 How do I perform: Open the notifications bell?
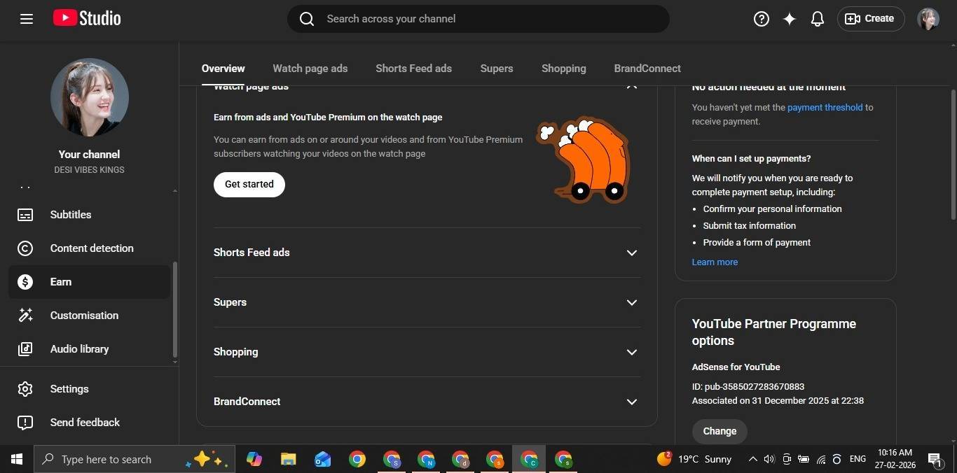(x=817, y=19)
